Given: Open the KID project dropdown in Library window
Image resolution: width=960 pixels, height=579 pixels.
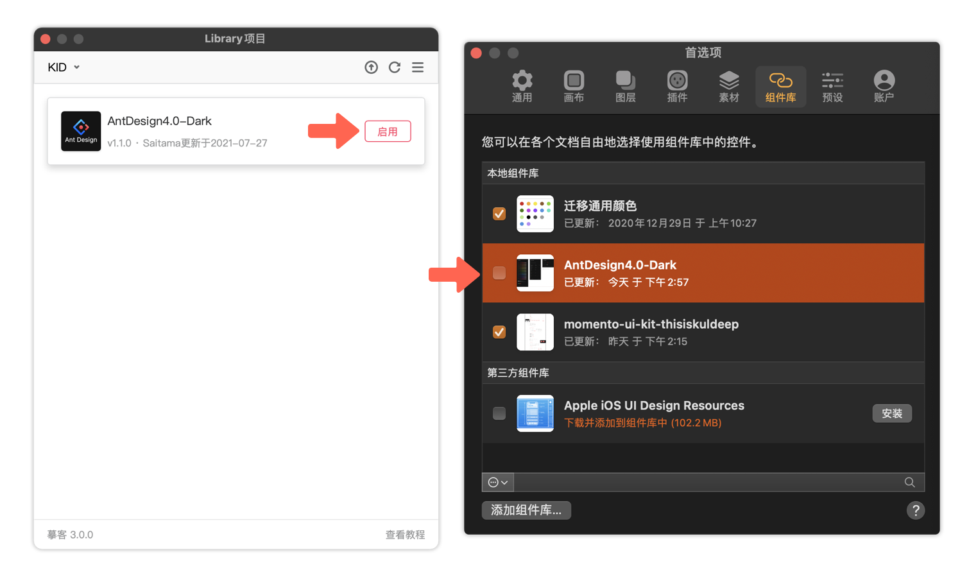Looking at the screenshot, I should point(64,67).
